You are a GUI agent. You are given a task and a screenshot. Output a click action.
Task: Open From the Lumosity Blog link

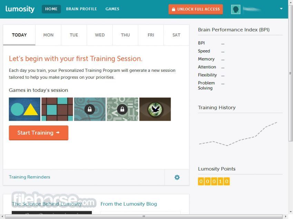129,204
